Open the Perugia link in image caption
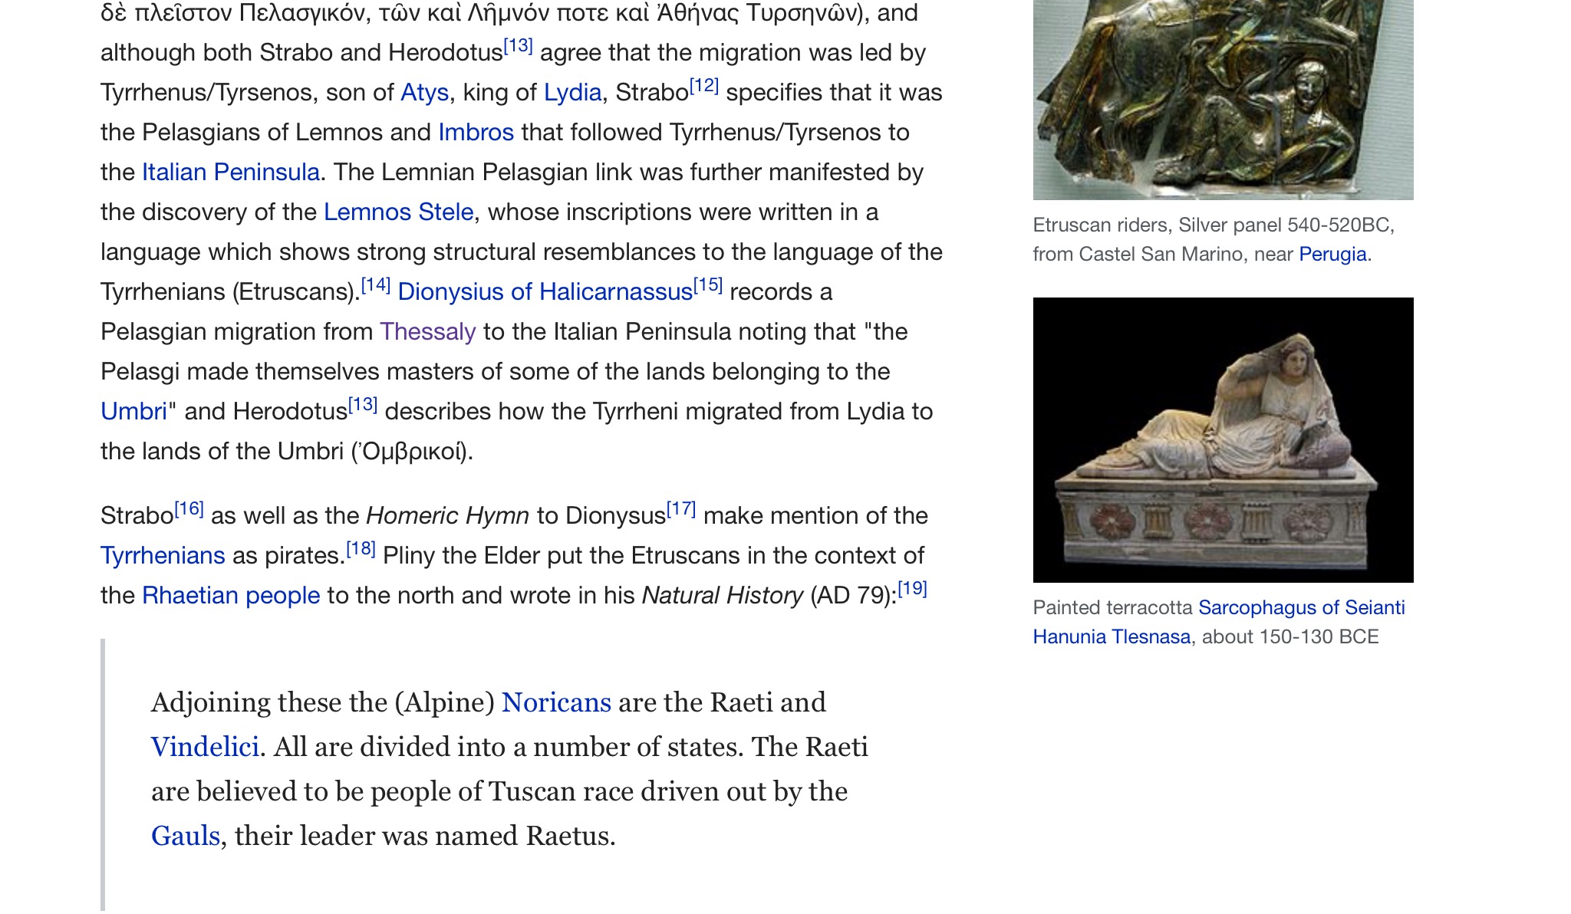Image resolution: width=1571 pixels, height=914 pixels. [x=1332, y=255]
